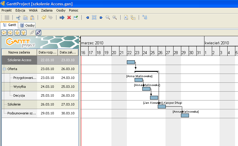Click the Jan Kowalski, Kacper Długi label

[x=163, y=103]
